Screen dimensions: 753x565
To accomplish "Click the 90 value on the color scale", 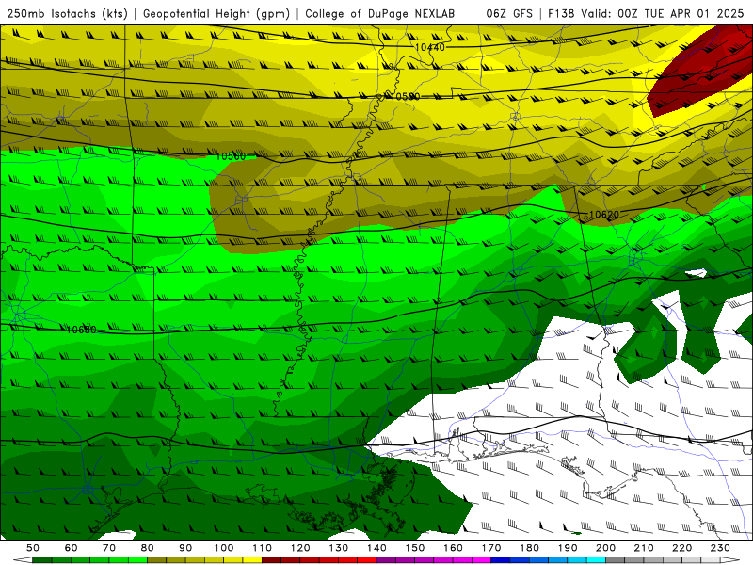I will click(185, 548).
